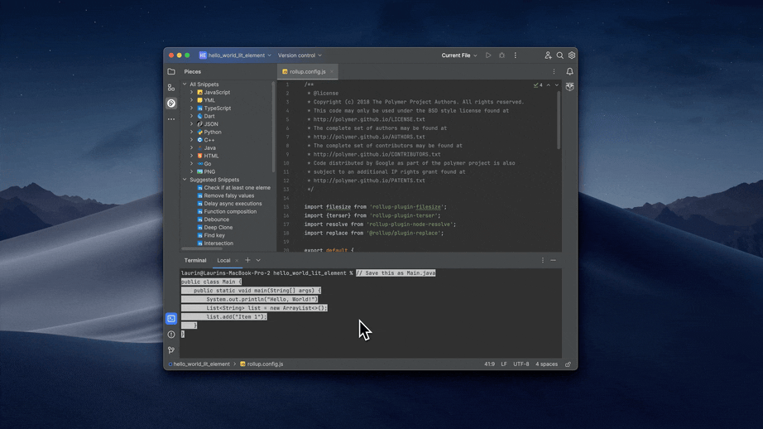This screenshot has width=763, height=429.
Task: Select the Local terminal tab
Action: click(x=223, y=261)
